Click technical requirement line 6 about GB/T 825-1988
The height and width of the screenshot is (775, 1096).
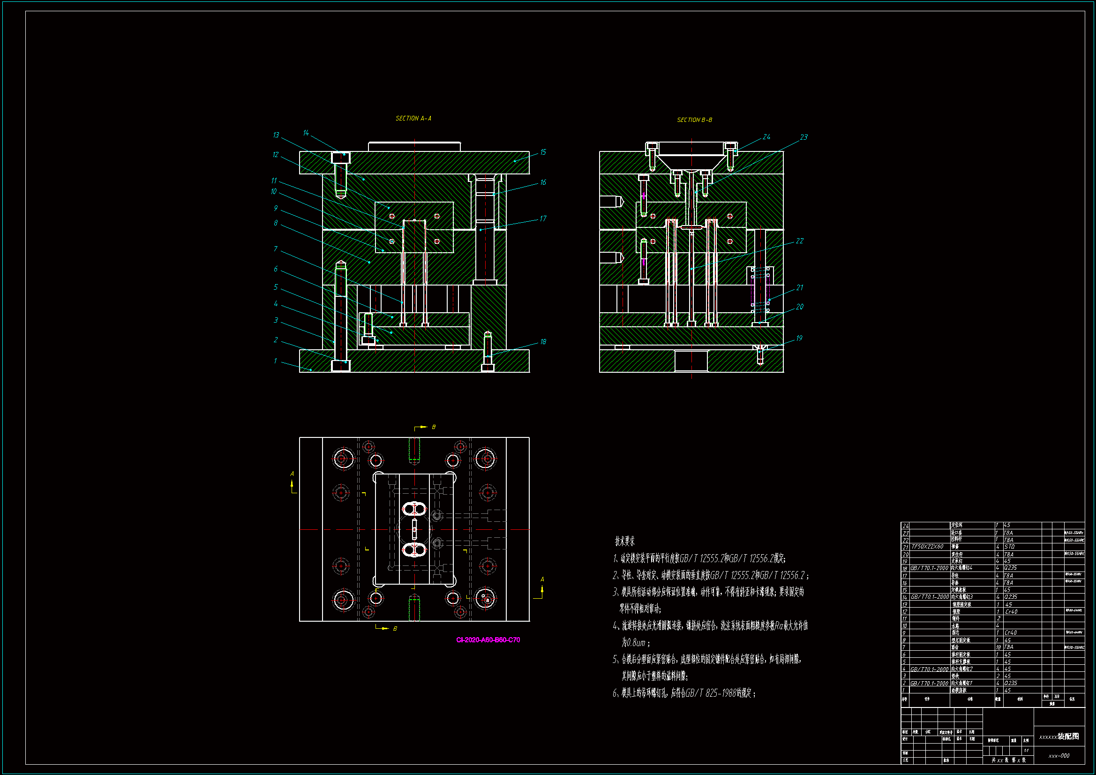tap(684, 693)
